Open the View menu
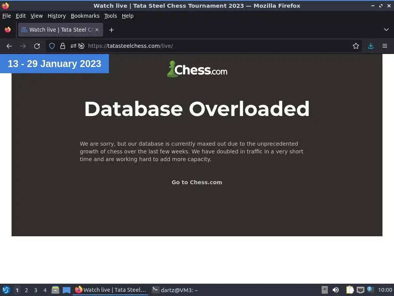394x296 pixels. (37, 16)
